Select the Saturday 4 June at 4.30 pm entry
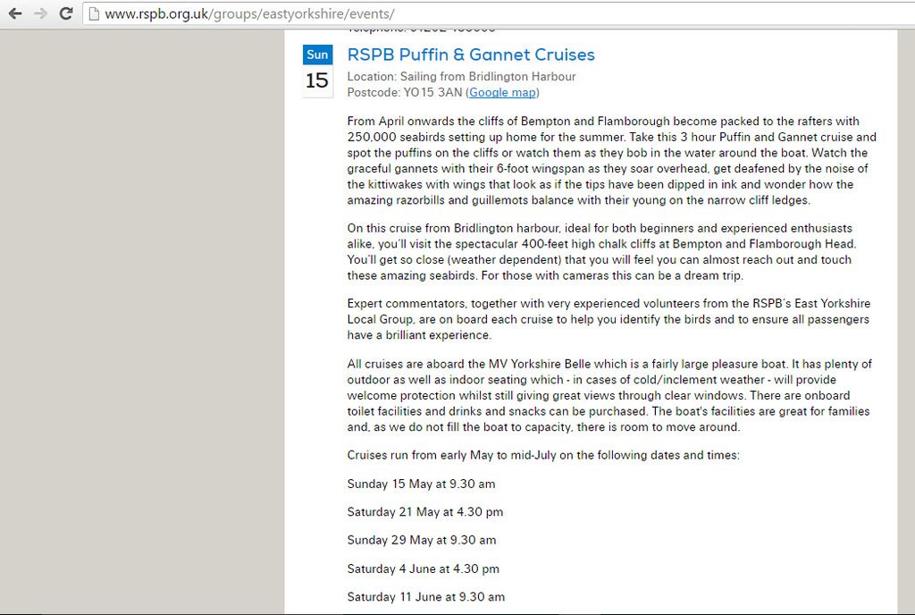Screen dimensions: 915x615 pyautogui.click(x=423, y=569)
